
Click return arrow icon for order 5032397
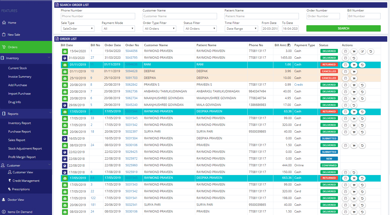point(362,132)
